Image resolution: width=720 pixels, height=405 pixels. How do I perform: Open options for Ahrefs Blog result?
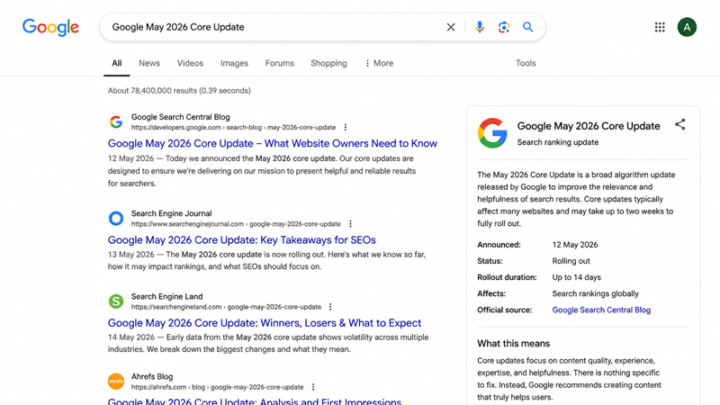coord(313,387)
